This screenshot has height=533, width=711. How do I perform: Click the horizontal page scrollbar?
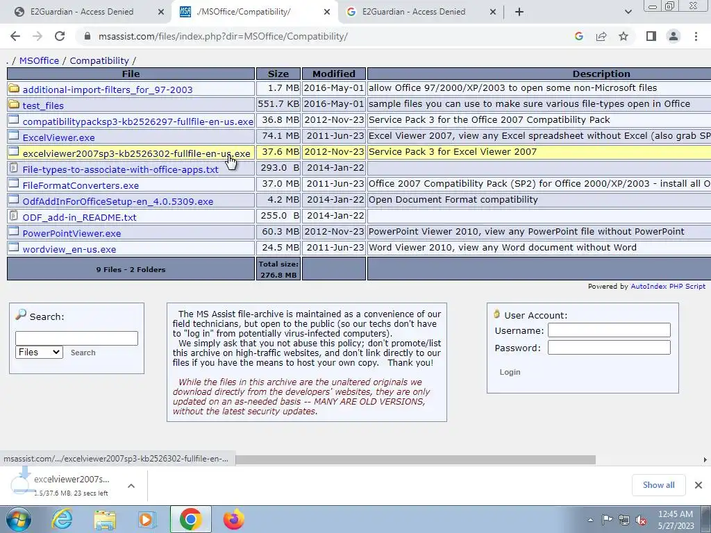415,459
